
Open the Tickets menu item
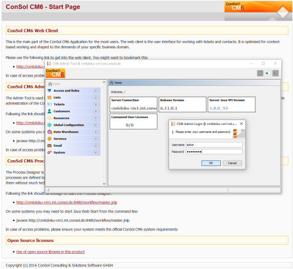coord(73,104)
